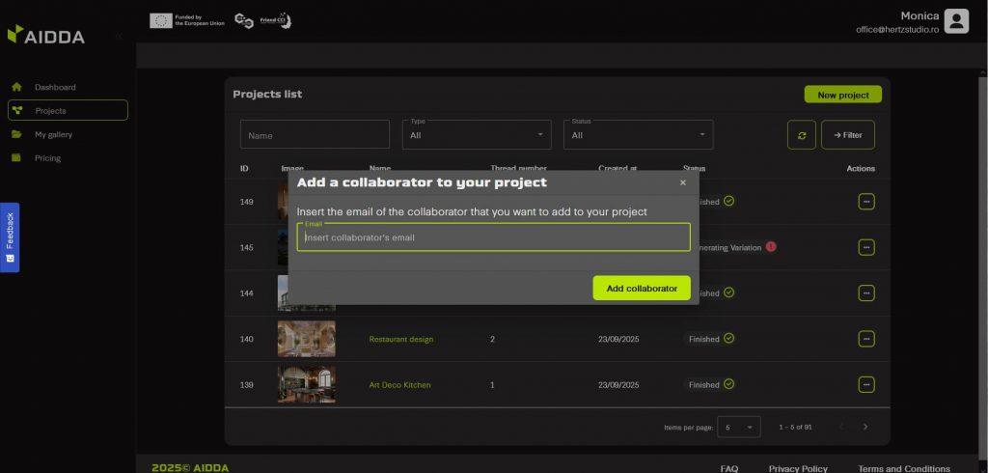Open Dashboard from the sidebar
This screenshot has width=988, height=473.
pyautogui.click(x=55, y=87)
